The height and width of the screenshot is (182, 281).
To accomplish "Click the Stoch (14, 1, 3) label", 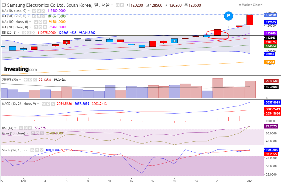I will pos(13,150).
